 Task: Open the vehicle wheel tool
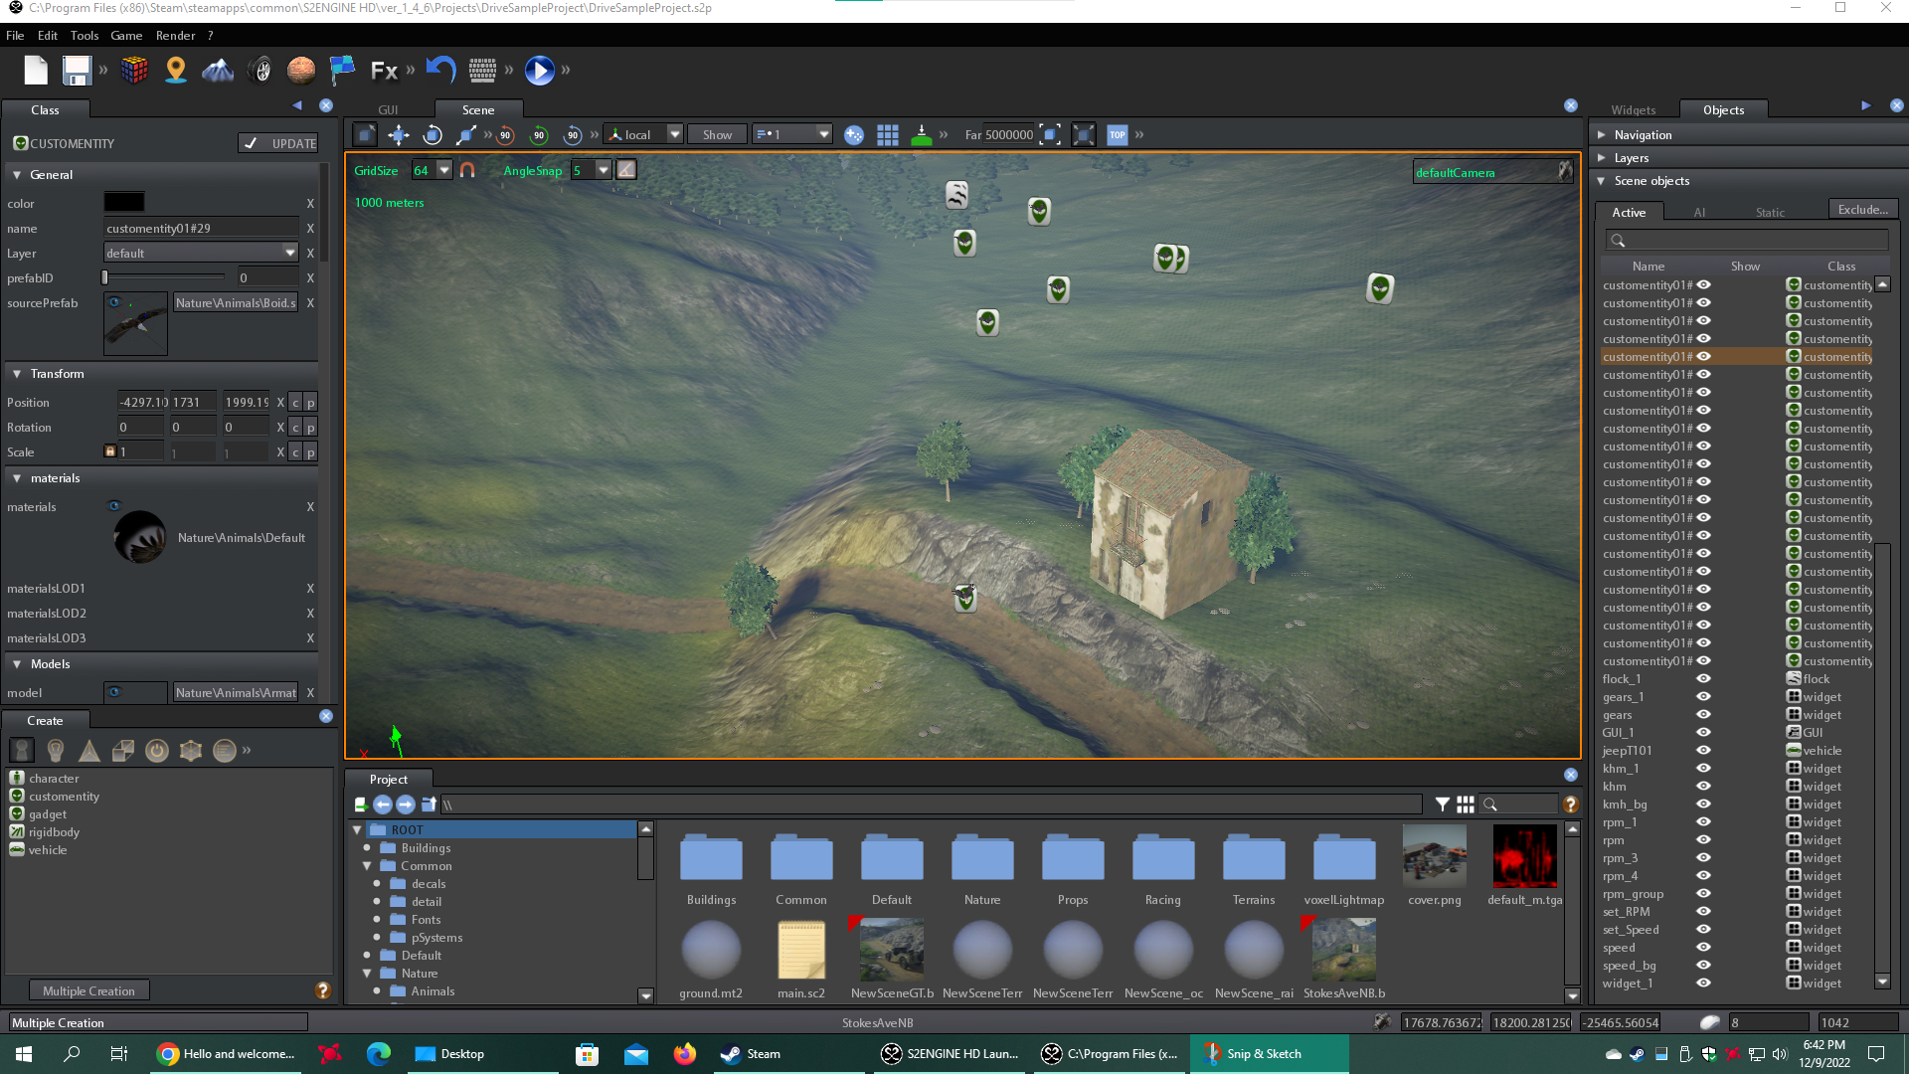point(260,71)
